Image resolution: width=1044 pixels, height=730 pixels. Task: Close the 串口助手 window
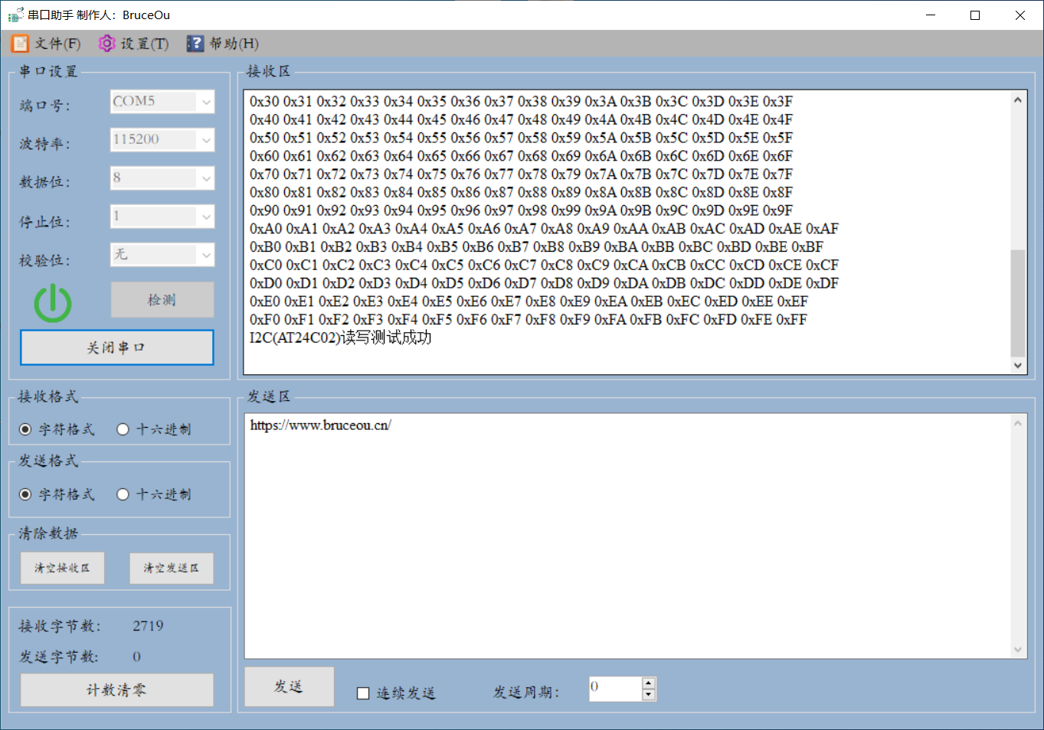(1020, 15)
